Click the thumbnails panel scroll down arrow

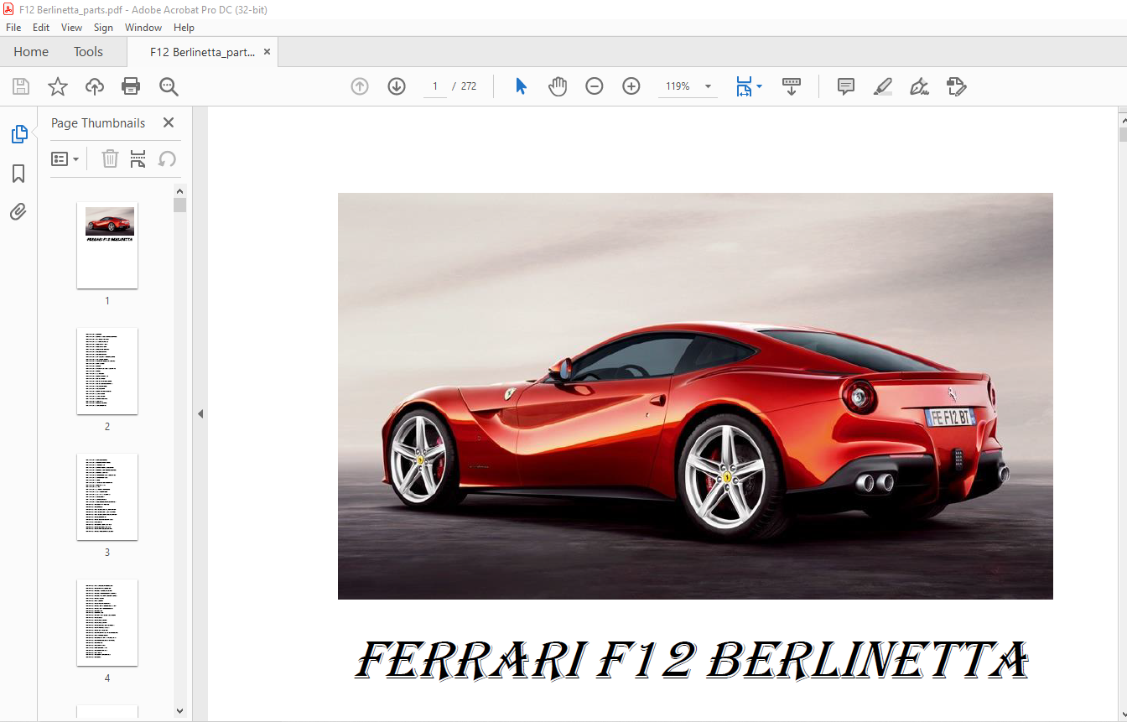pos(179,710)
